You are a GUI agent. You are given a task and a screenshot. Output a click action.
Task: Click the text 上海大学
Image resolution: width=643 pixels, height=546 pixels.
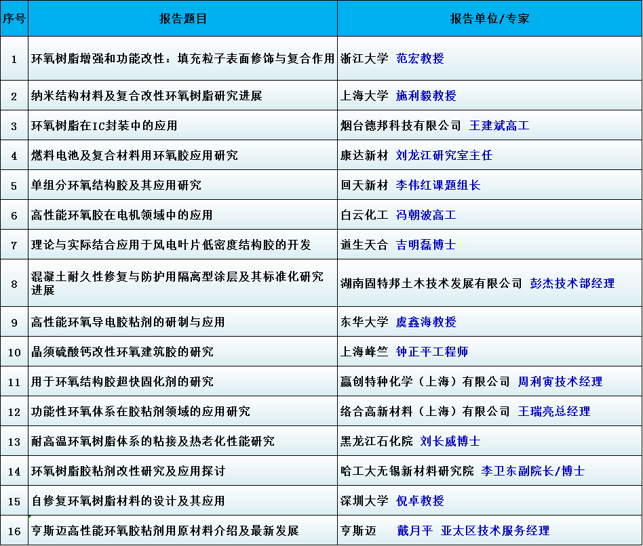(x=364, y=96)
